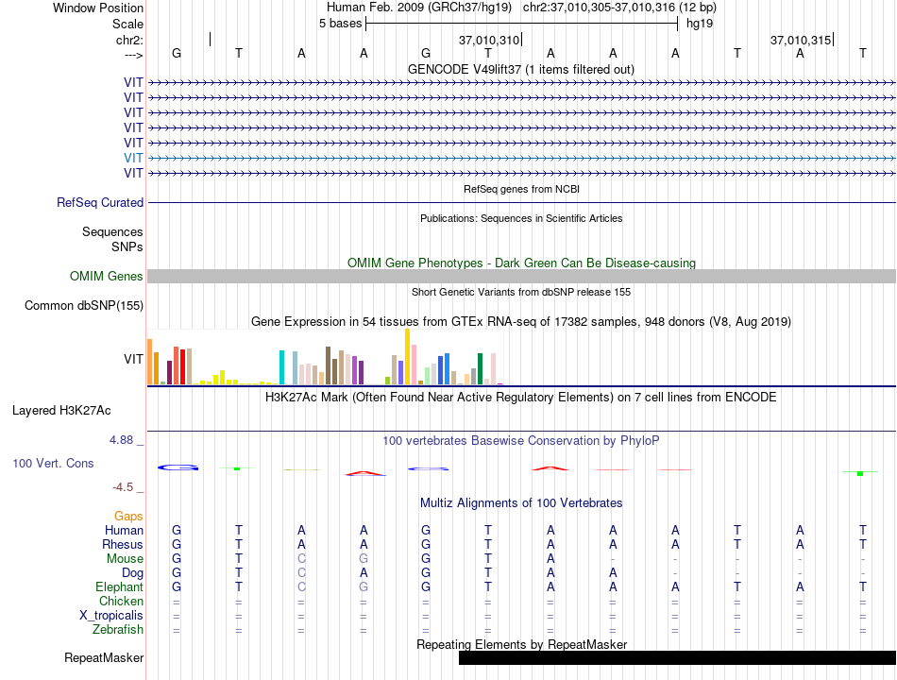Click the tallest yellow GTEx expression bar
897x680 pixels.
point(407,357)
